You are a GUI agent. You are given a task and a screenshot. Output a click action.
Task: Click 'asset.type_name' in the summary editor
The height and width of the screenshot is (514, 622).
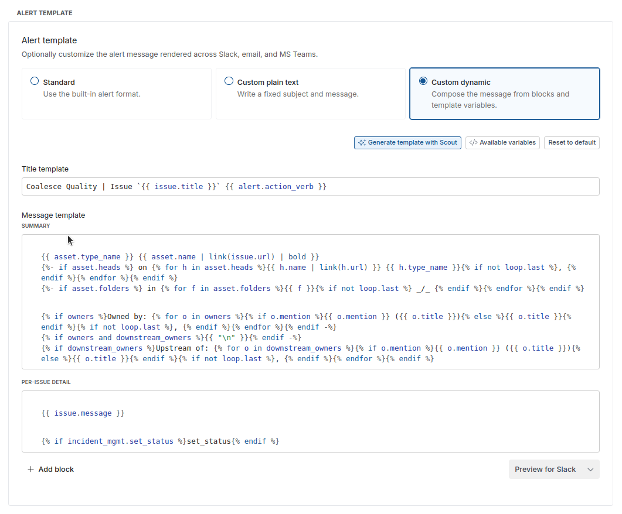pyautogui.click(x=87, y=256)
